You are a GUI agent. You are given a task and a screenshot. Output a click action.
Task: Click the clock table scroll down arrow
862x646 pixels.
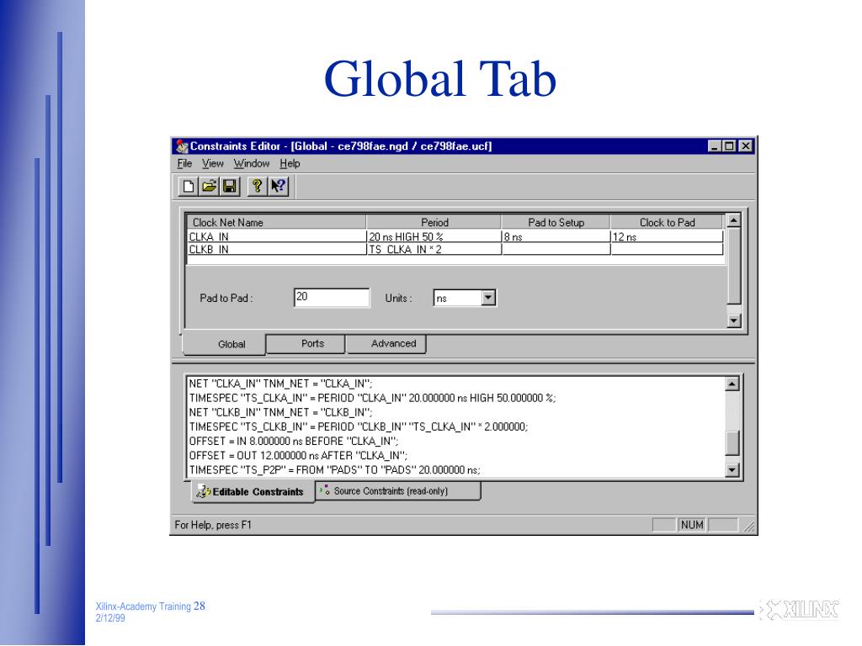pyautogui.click(x=734, y=320)
